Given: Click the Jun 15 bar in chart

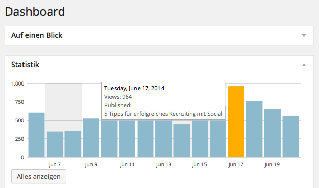Looking at the screenshot, I should click(x=200, y=139).
